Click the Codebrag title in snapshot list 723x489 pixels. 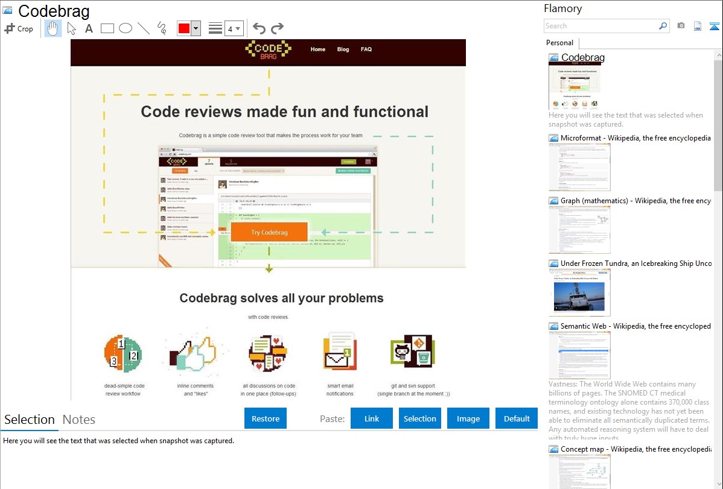[583, 57]
